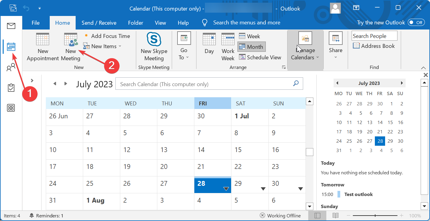Toggle Try the new Outlook switch
The width and height of the screenshot is (430, 221).
tap(416, 22)
